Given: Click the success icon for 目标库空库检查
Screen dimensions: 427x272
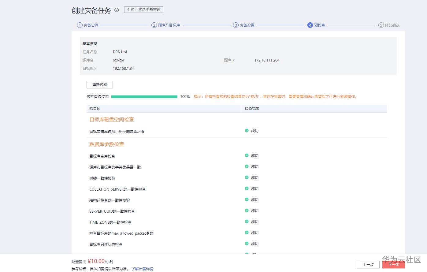Looking at the screenshot, I should pyautogui.click(x=247, y=155).
